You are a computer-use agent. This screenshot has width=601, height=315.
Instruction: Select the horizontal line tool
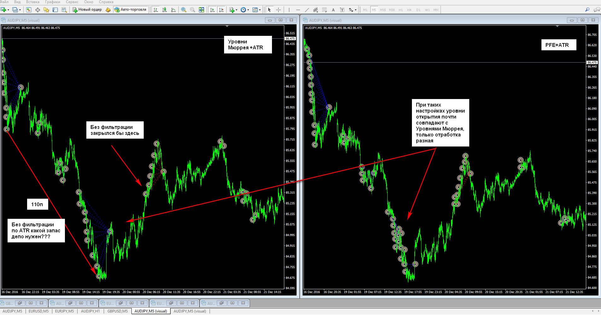298,10
